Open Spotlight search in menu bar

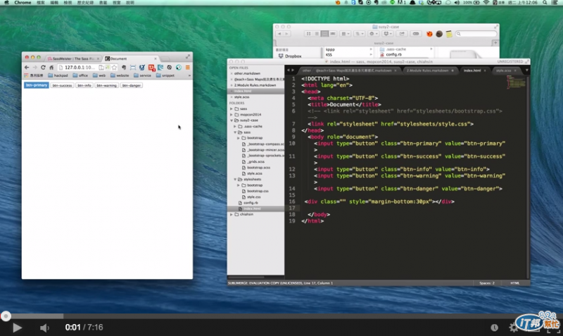pyautogui.click(x=545, y=3)
